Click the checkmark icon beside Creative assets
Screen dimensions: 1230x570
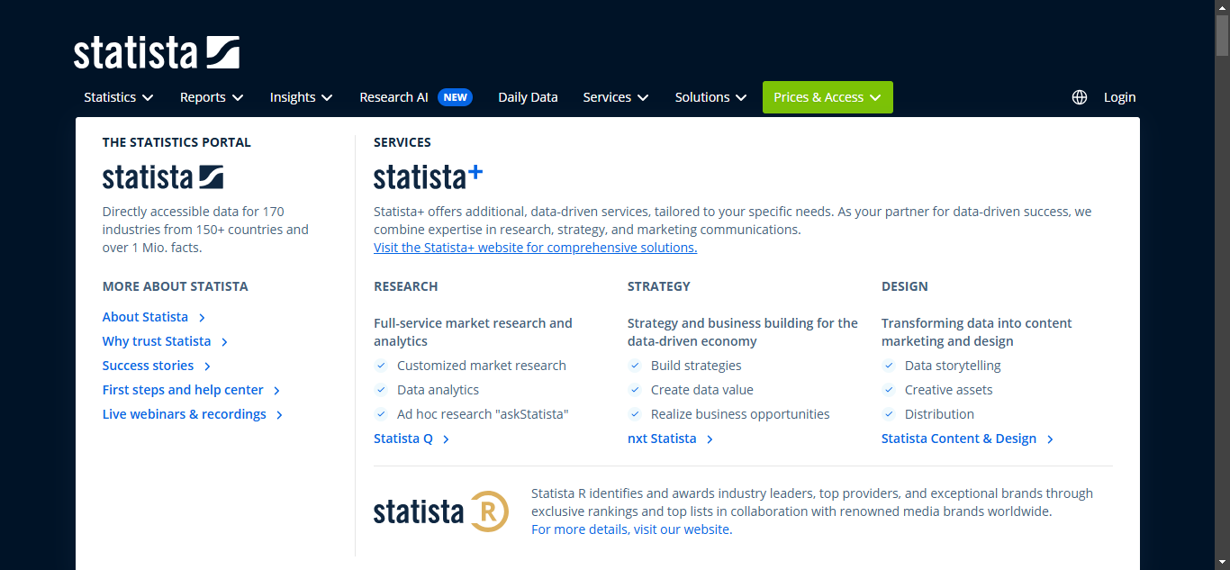pos(889,390)
